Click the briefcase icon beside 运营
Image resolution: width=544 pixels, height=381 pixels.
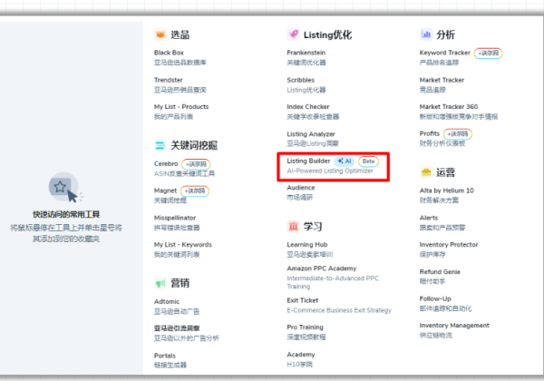pos(426,171)
